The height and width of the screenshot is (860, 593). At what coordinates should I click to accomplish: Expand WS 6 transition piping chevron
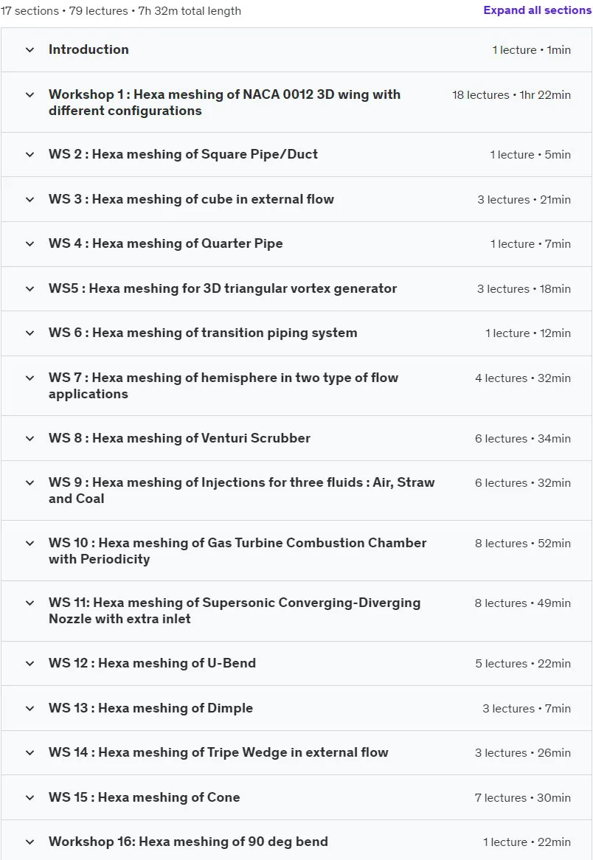[x=30, y=333]
